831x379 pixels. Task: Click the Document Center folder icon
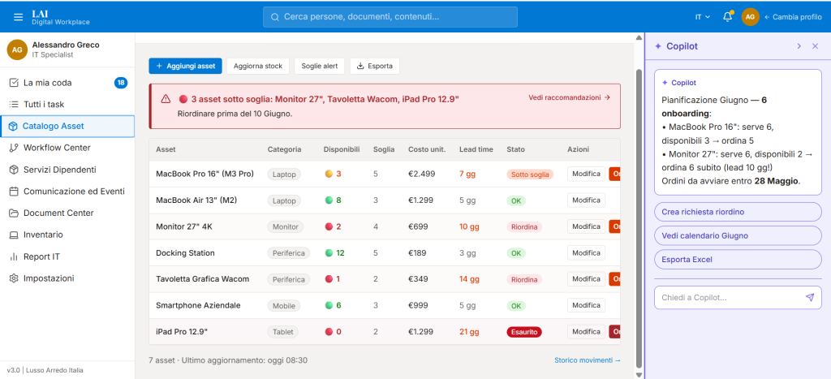click(14, 213)
